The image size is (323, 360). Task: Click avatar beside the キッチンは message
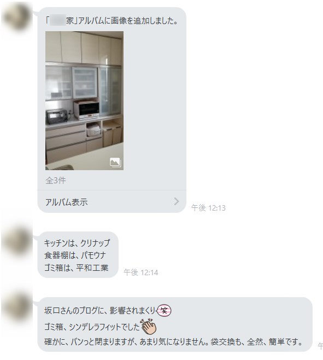pyautogui.click(x=17, y=240)
